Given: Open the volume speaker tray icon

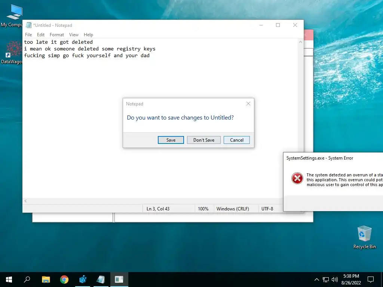Looking at the screenshot, I should click(335, 280).
